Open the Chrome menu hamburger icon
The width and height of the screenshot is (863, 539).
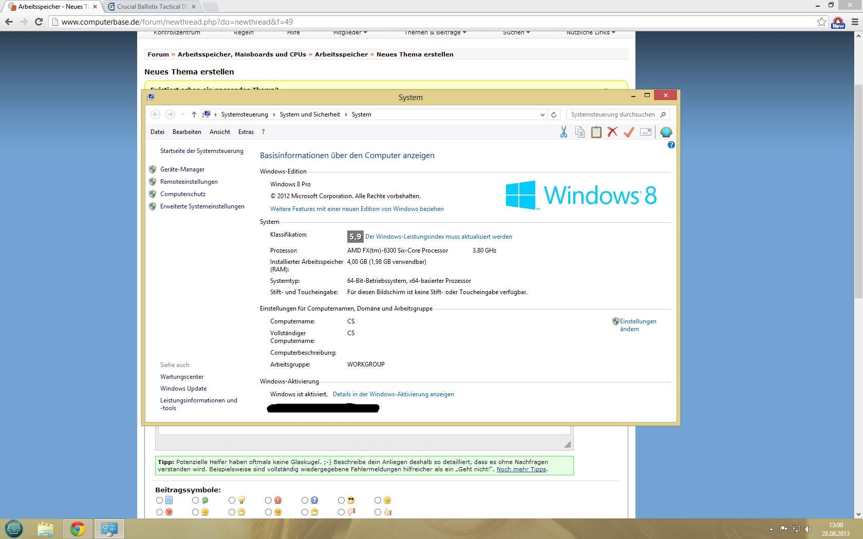click(855, 22)
